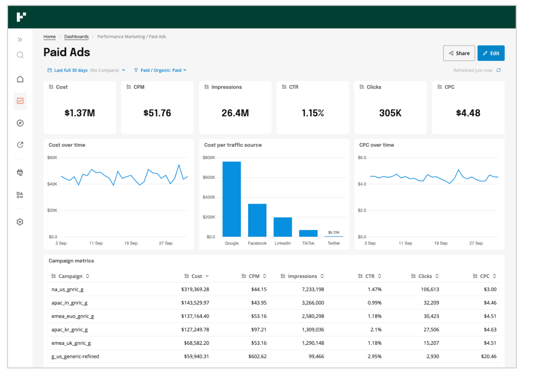
Task: Click the LinkedIn bar in cost chart
Action: click(283, 227)
